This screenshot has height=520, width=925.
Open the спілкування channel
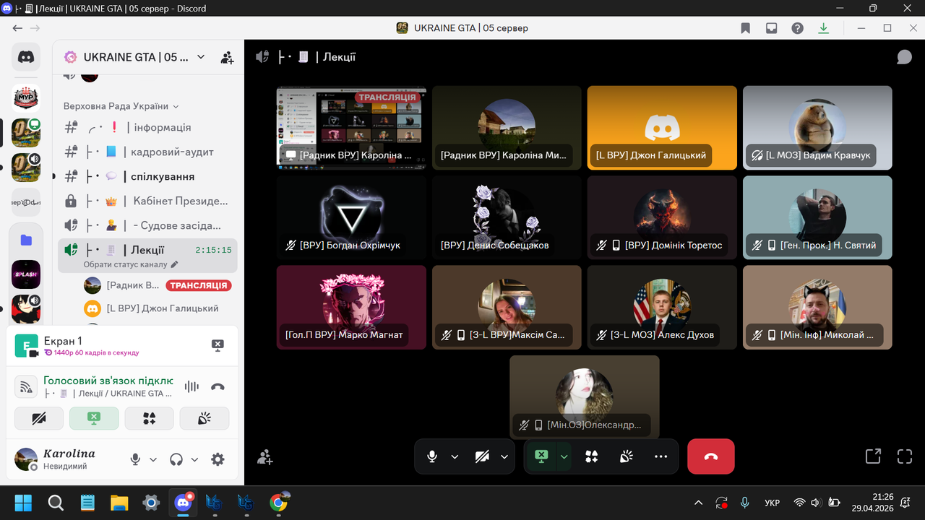(x=147, y=176)
